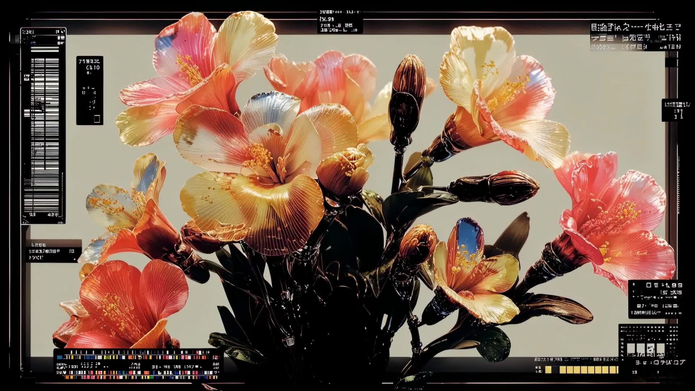695x391 pixels.
Task: Click the heart icon left of the color strip
Action: click(64, 373)
